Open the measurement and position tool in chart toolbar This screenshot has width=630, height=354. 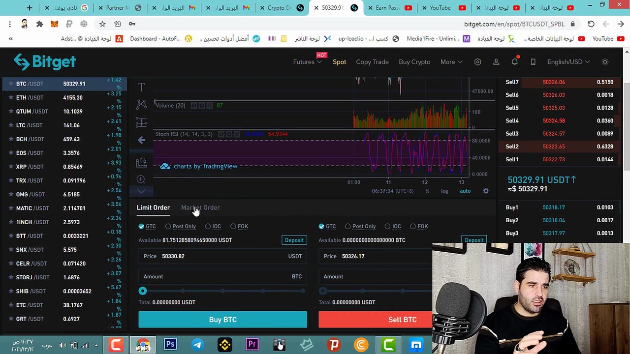tap(142, 122)
